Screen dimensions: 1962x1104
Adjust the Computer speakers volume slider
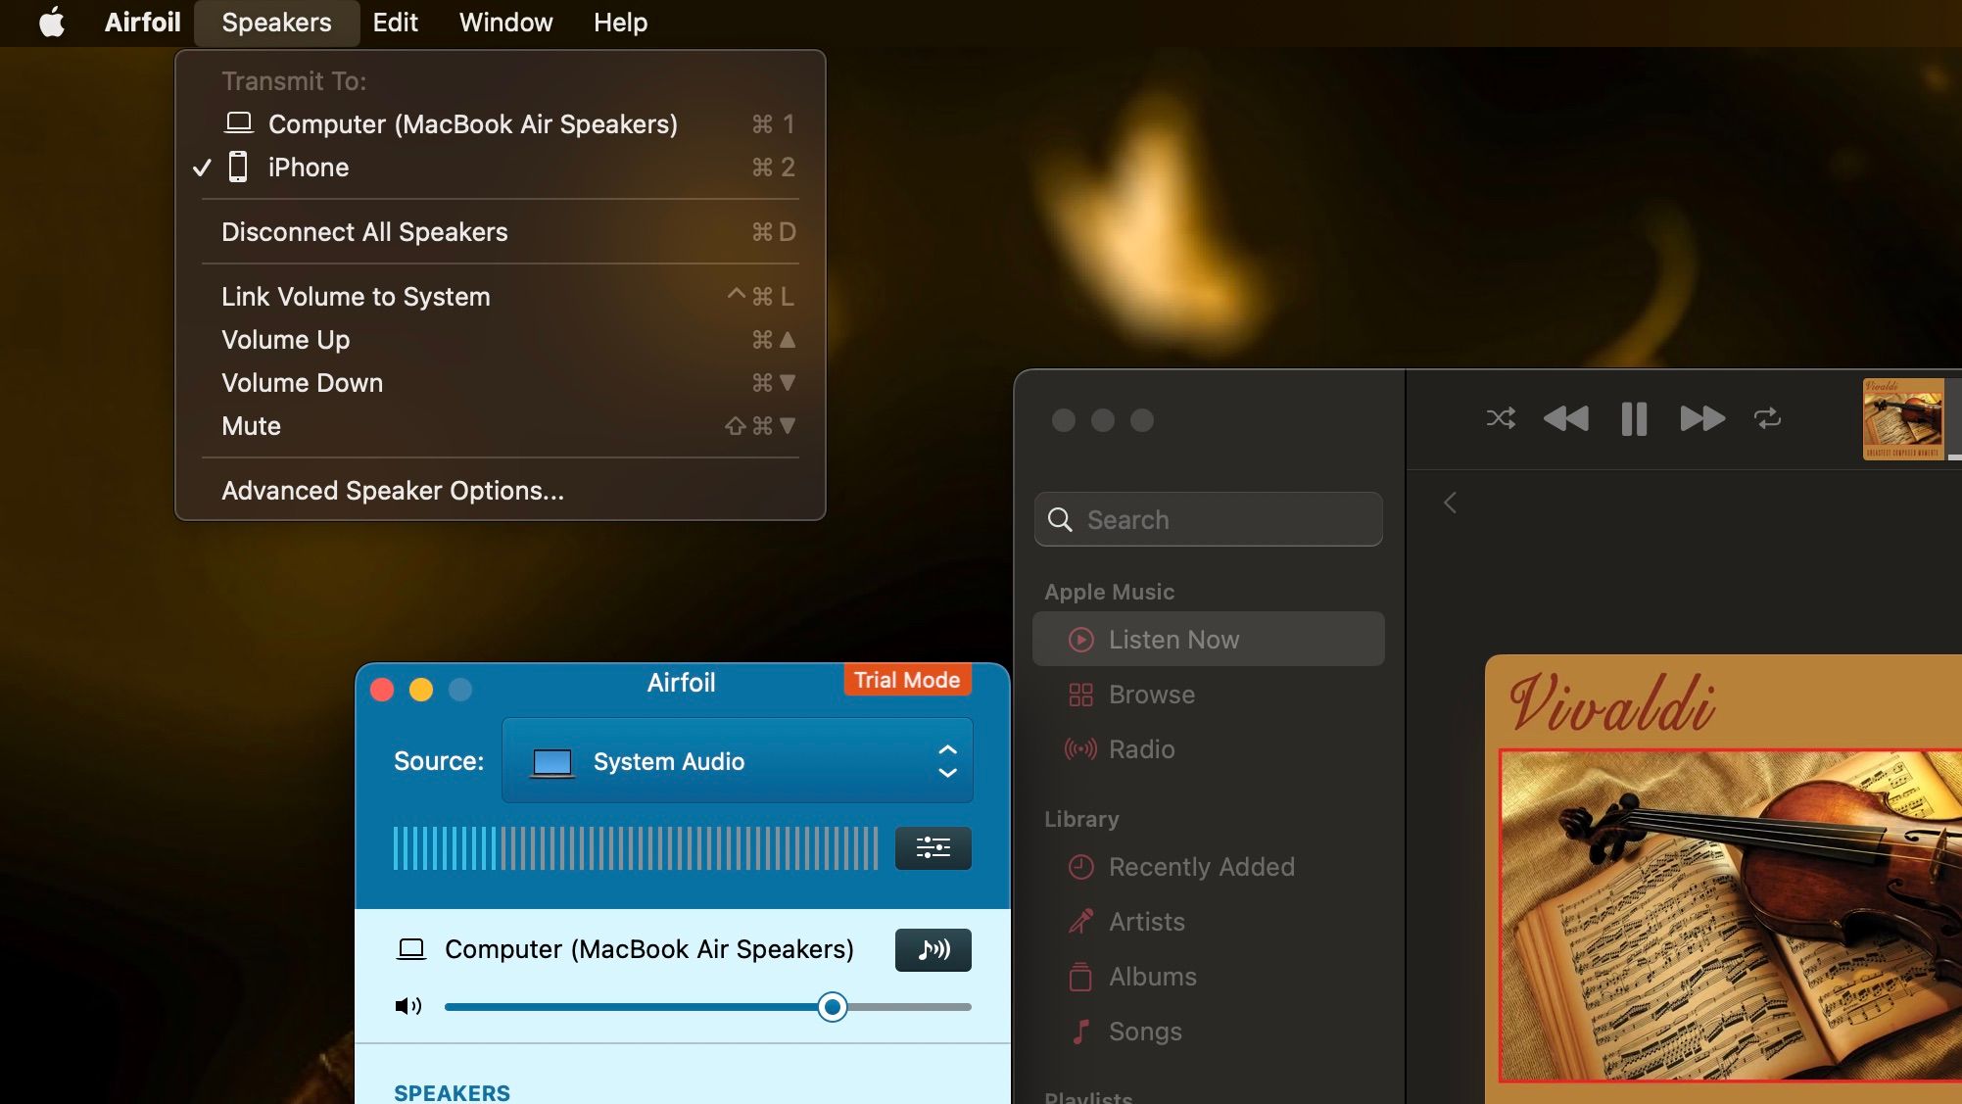pos(832,1006)
